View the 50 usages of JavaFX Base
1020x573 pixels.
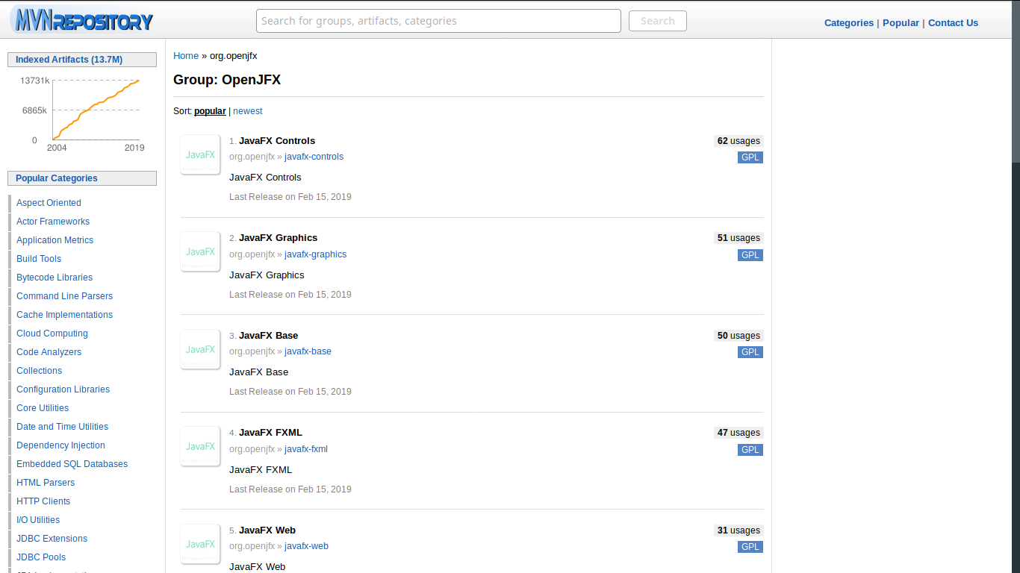pos(738,336)
